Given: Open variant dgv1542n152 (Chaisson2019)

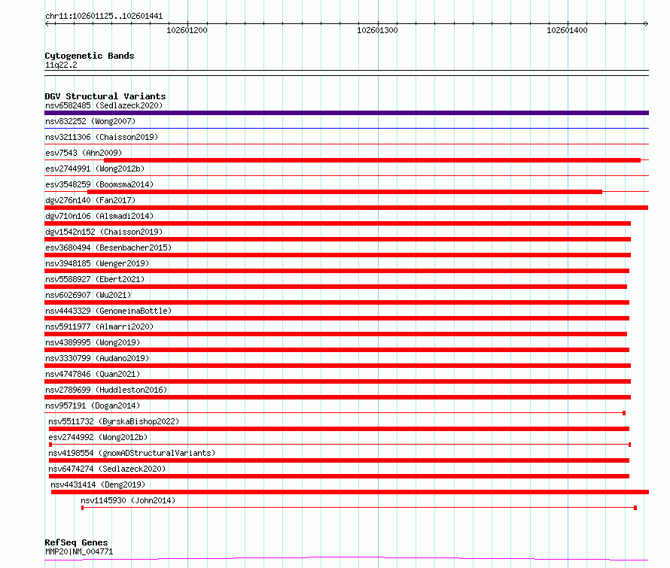Looking at the screenshot, I should pos(104,232).
